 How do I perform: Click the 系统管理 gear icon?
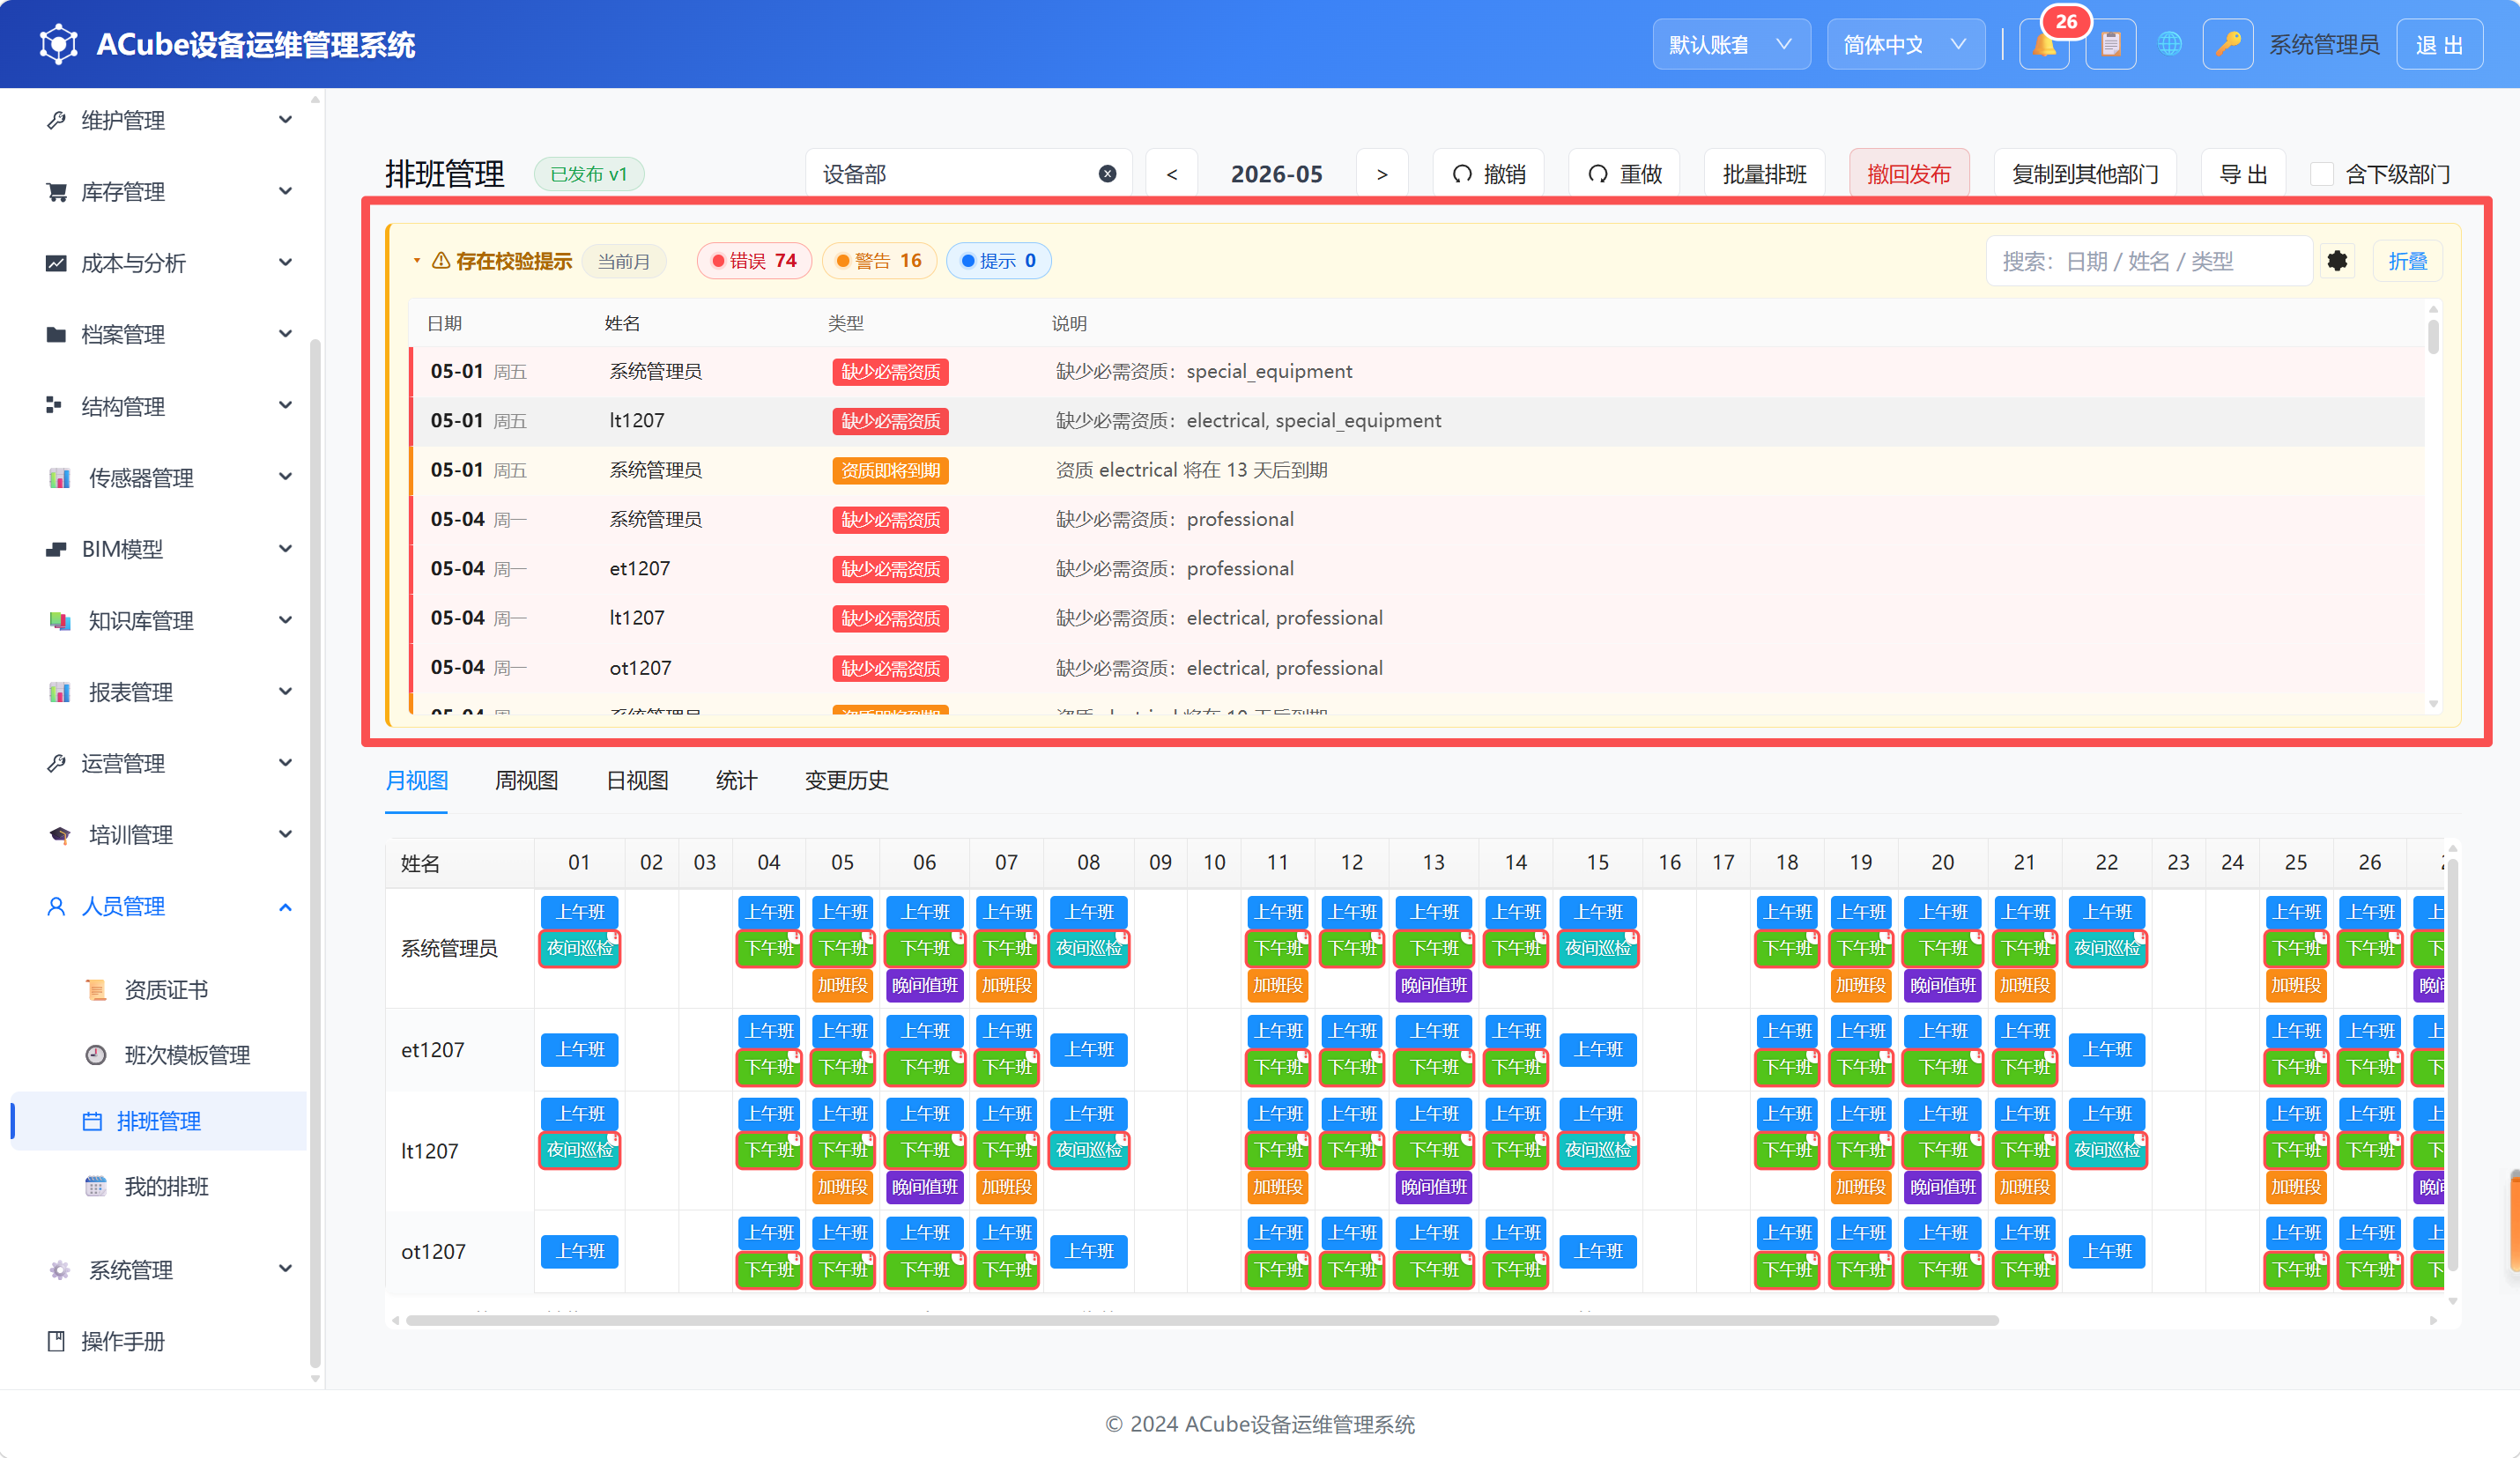60,1270
